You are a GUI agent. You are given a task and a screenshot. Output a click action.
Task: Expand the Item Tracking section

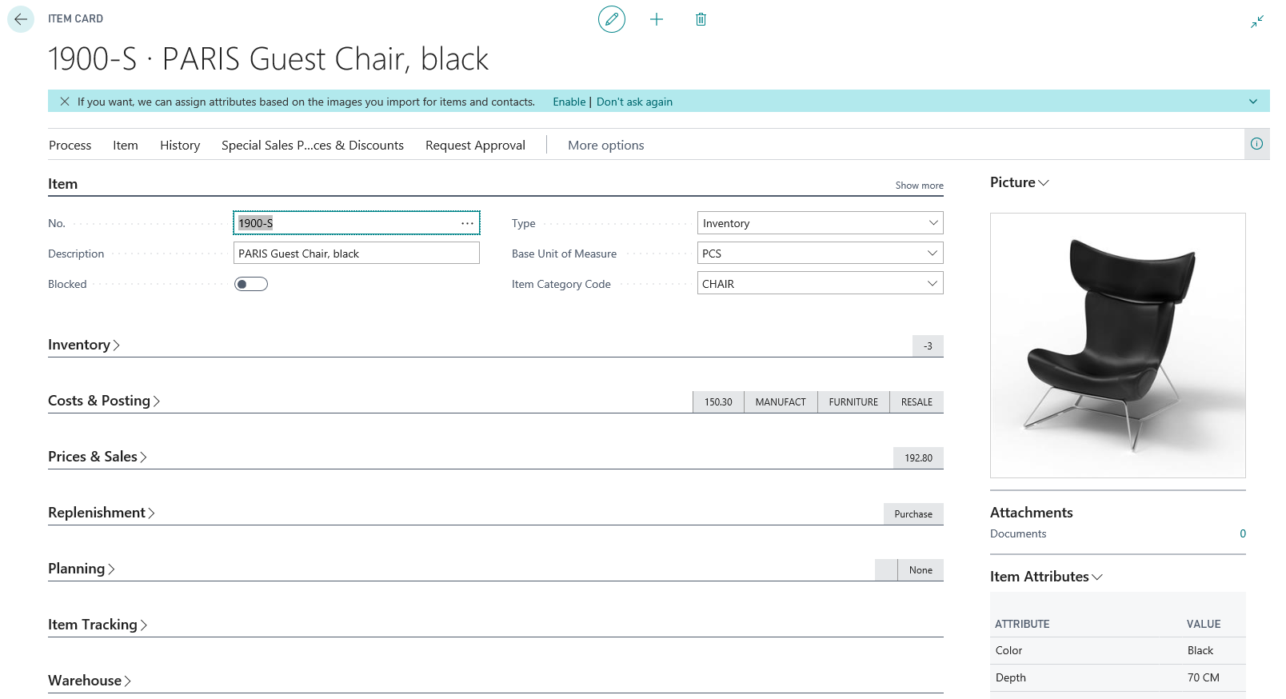pyautogui.click(x=98, y=625)
